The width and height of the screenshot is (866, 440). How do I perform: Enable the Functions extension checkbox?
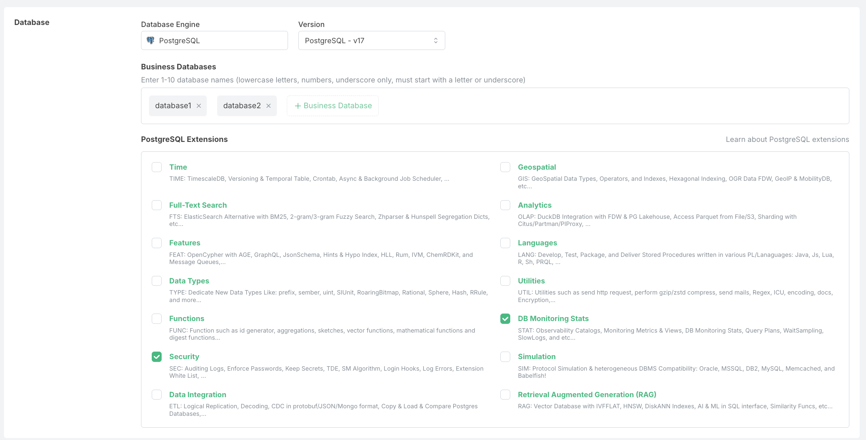tap(157, 319)
